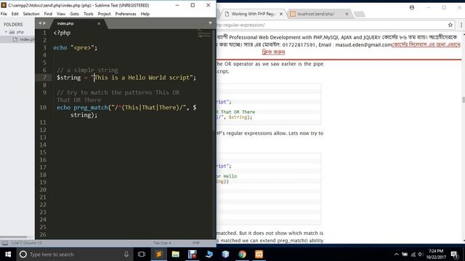Go to previous tab using left arrow

40,23
